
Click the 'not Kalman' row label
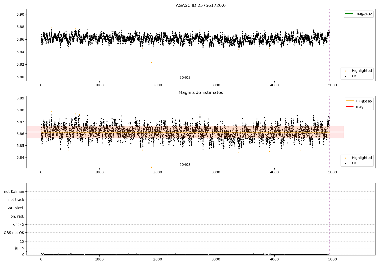(14, 192)
